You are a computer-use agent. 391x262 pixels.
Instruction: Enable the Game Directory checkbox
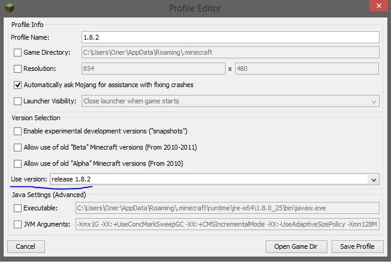coord(18,53)
